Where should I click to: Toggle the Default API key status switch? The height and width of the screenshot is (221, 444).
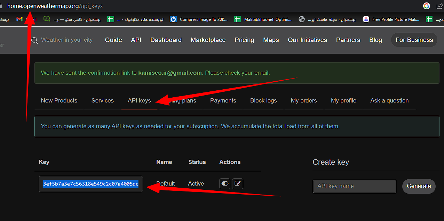point(225,183)
